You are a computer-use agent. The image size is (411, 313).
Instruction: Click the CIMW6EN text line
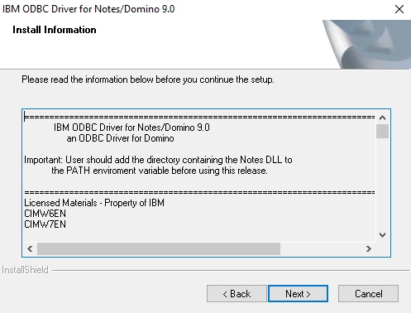click(45, 214)
